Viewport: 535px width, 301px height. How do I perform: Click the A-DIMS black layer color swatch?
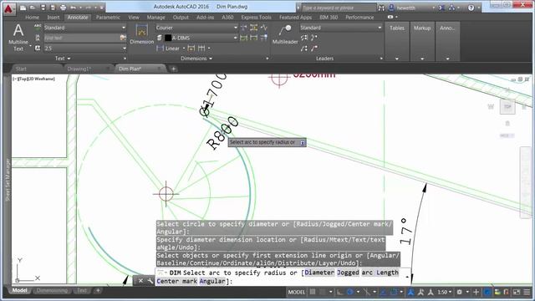[x=168, y=38]
